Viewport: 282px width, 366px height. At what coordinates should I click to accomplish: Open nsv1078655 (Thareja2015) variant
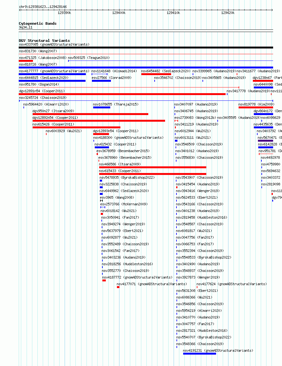pyautogui.click(x=116, y=104)
